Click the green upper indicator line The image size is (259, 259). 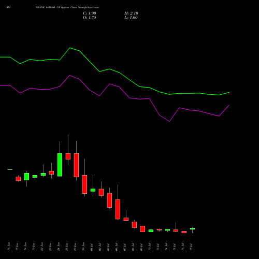coord(114,70)
